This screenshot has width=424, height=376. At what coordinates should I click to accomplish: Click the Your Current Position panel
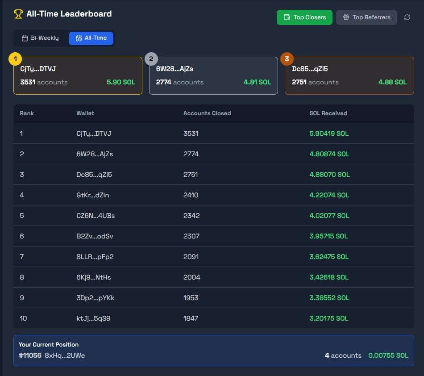[x=214, y=351]
